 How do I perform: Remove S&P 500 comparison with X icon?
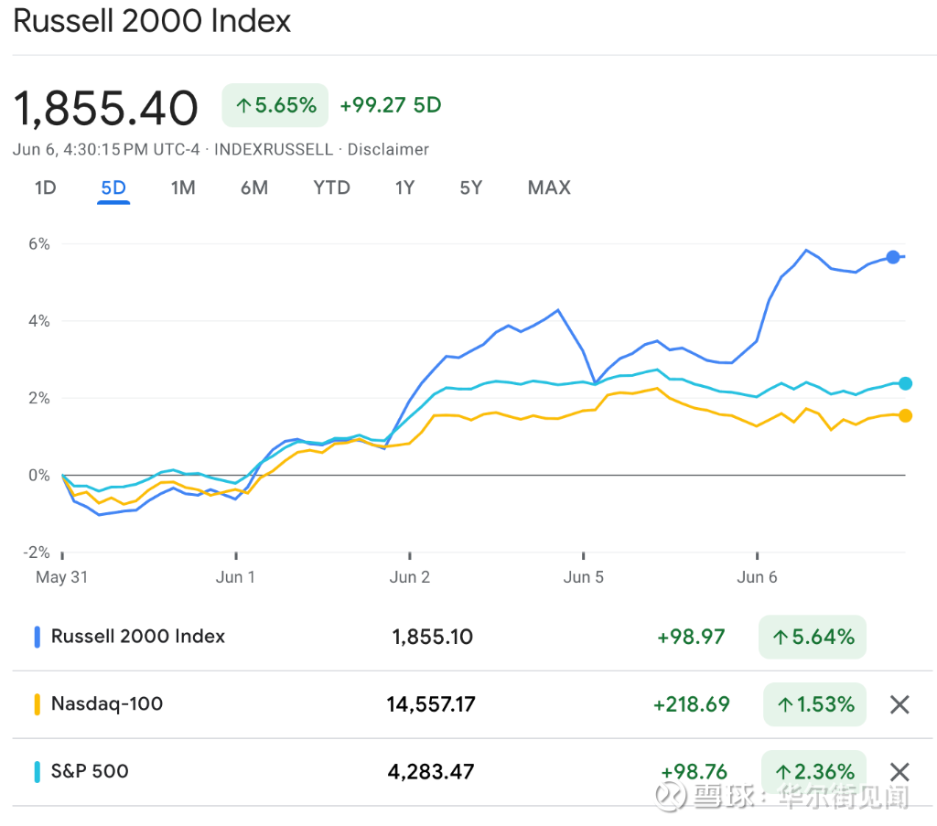tap(899, 771)
